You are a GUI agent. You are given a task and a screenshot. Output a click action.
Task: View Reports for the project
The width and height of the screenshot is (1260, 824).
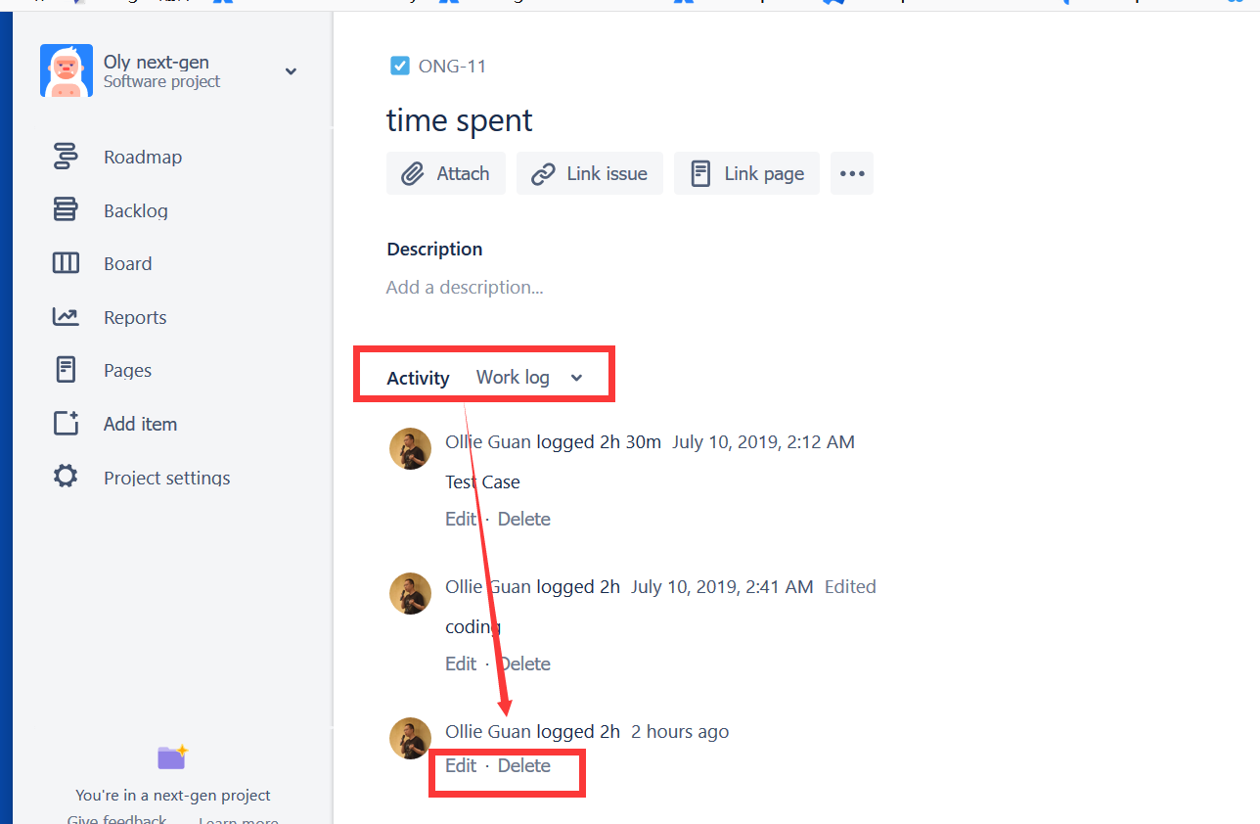coord(134,316)
